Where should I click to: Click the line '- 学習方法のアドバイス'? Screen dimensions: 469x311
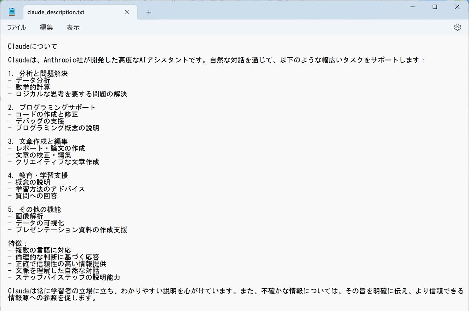[47, 189]
